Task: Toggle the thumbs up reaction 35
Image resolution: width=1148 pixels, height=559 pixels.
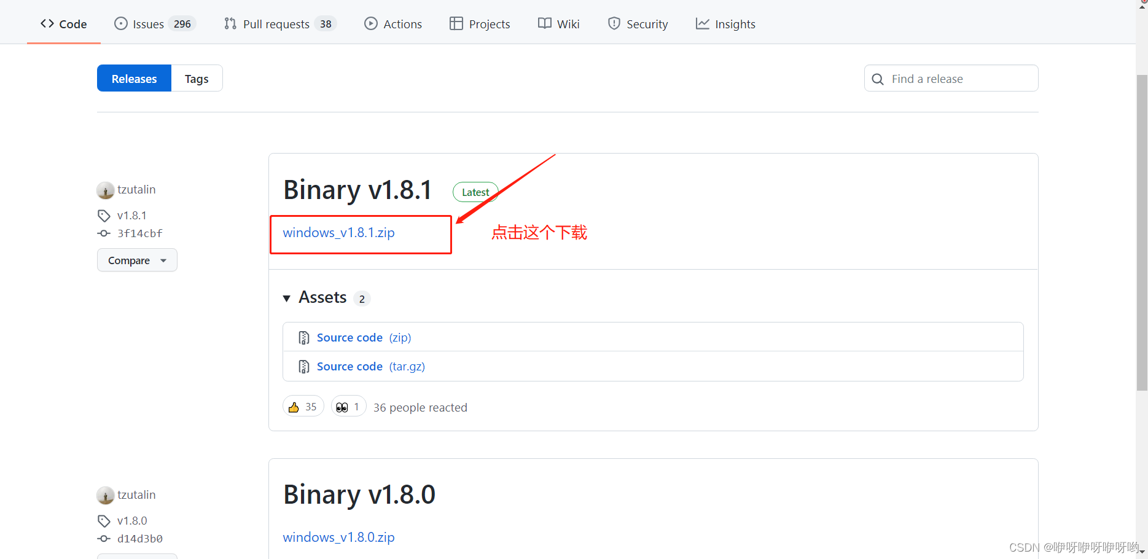Action: (303, 407)
